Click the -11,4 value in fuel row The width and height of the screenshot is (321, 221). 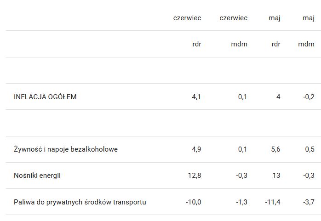coord(272,202)
